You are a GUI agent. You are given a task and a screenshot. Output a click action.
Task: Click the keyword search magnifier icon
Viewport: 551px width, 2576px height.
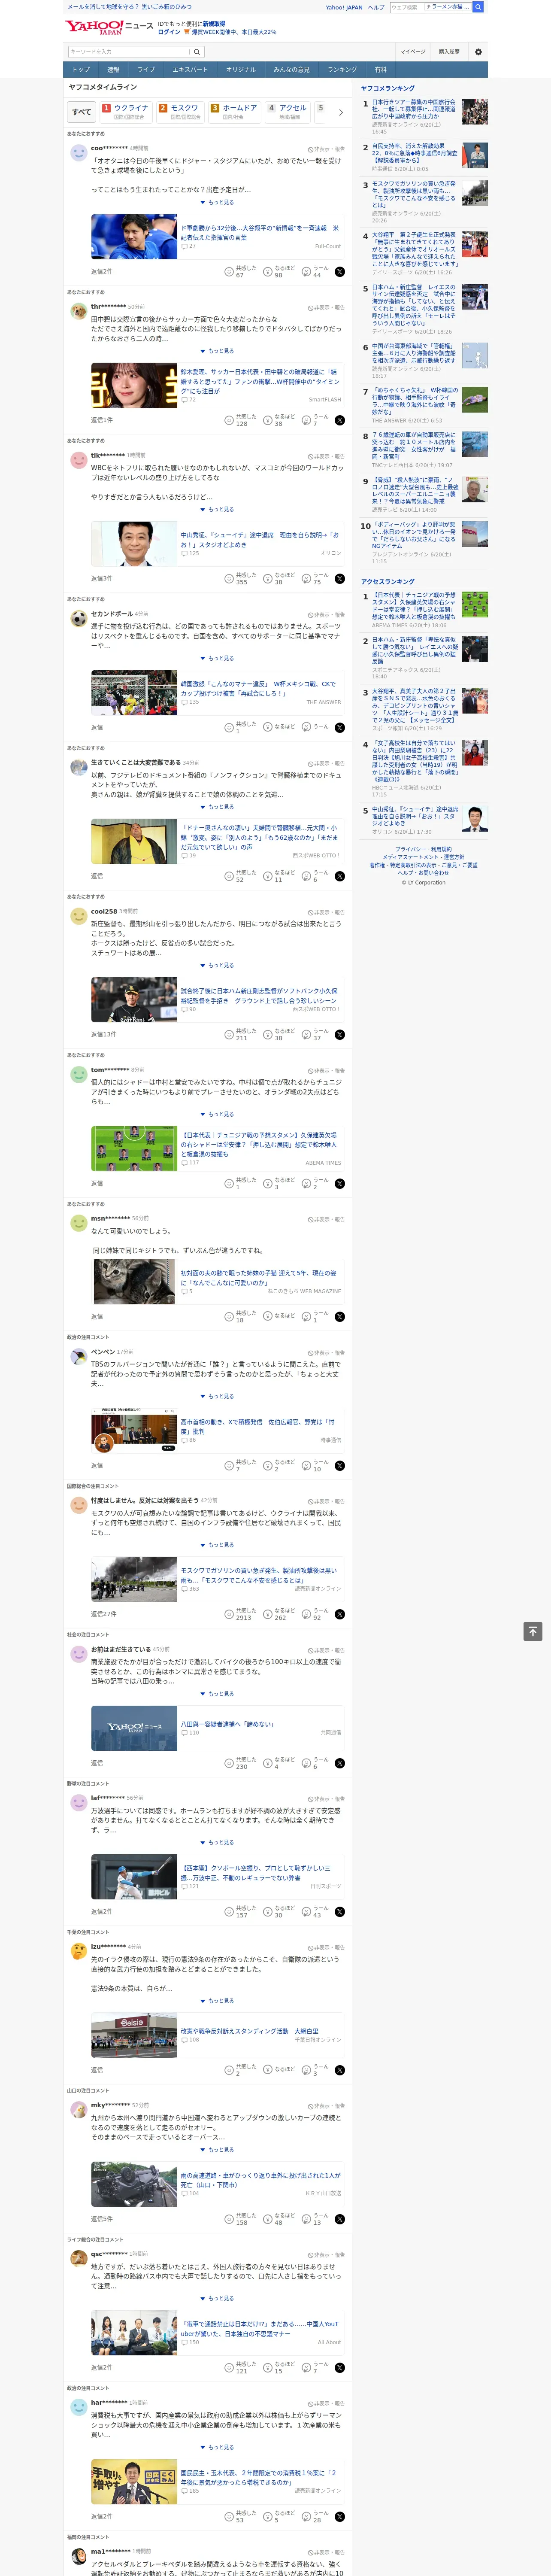point(197,52)
